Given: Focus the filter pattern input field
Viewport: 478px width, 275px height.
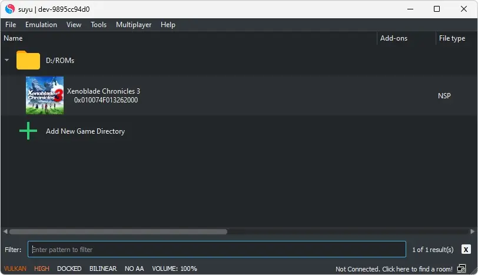Looking at the screenshot, I should 217,250.
